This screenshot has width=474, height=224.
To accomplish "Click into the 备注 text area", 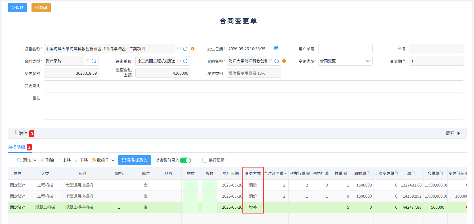I will (x=254, y=106).
